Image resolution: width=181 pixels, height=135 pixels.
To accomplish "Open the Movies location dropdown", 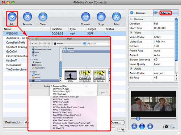I will coord(70,44).
